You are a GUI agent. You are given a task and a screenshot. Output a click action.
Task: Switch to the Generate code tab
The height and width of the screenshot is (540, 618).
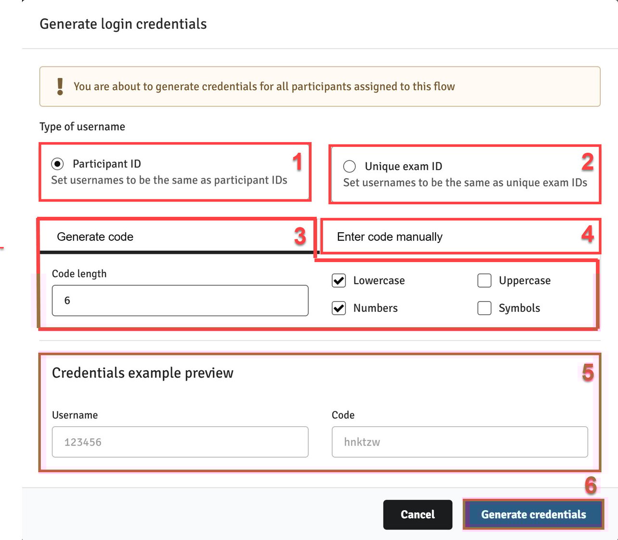[x=95, y=237]
